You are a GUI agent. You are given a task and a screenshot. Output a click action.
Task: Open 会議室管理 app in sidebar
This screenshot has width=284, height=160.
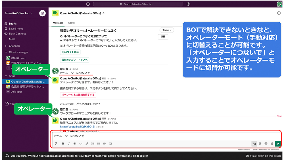pyautogui.click(x=25, y=87)
